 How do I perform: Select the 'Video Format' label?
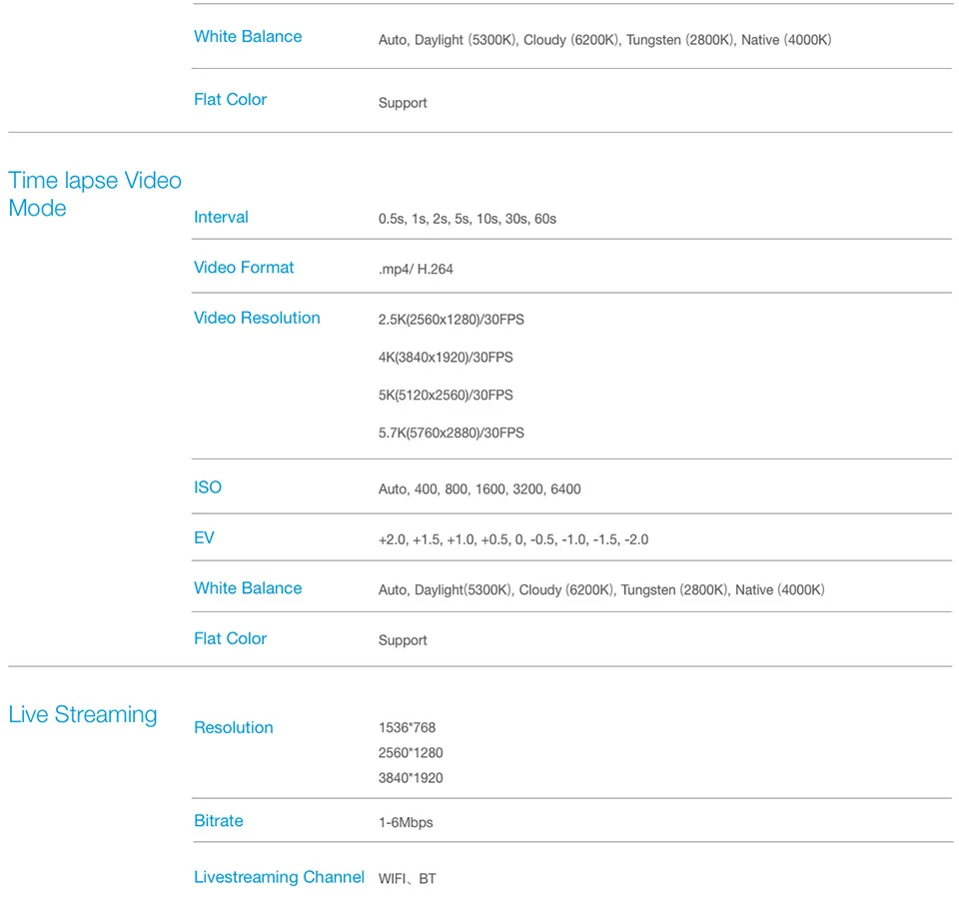click(244, 268)
